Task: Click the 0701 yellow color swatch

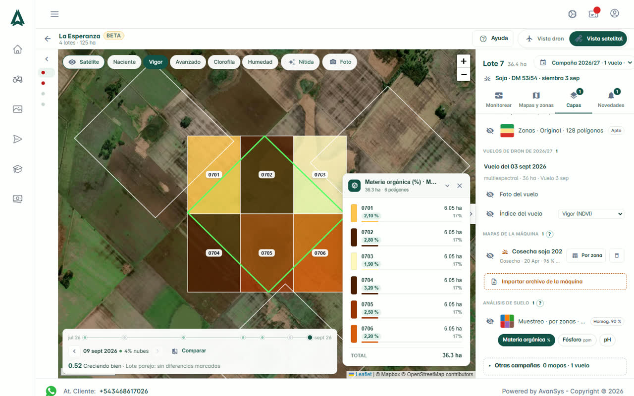Action: [354, 213]
